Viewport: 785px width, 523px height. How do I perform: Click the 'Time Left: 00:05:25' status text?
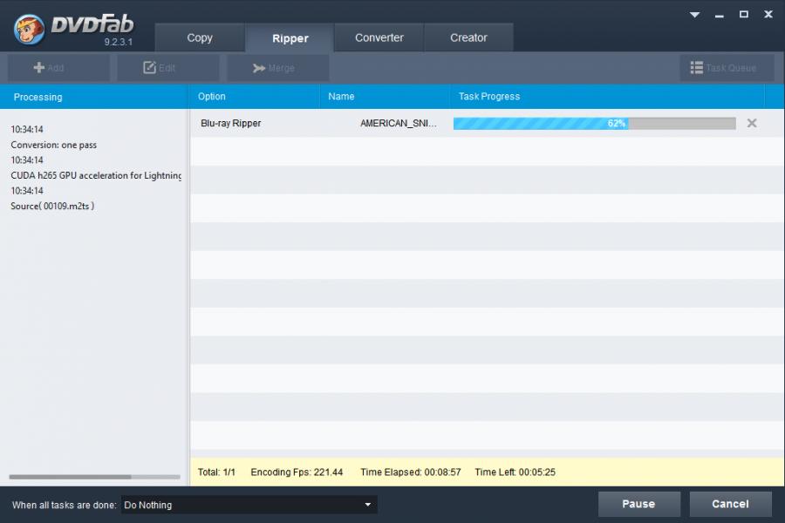coord(515,472)
